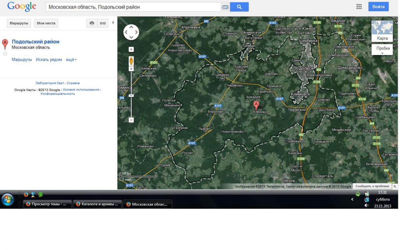Star Подольский район as saved place

5,54
